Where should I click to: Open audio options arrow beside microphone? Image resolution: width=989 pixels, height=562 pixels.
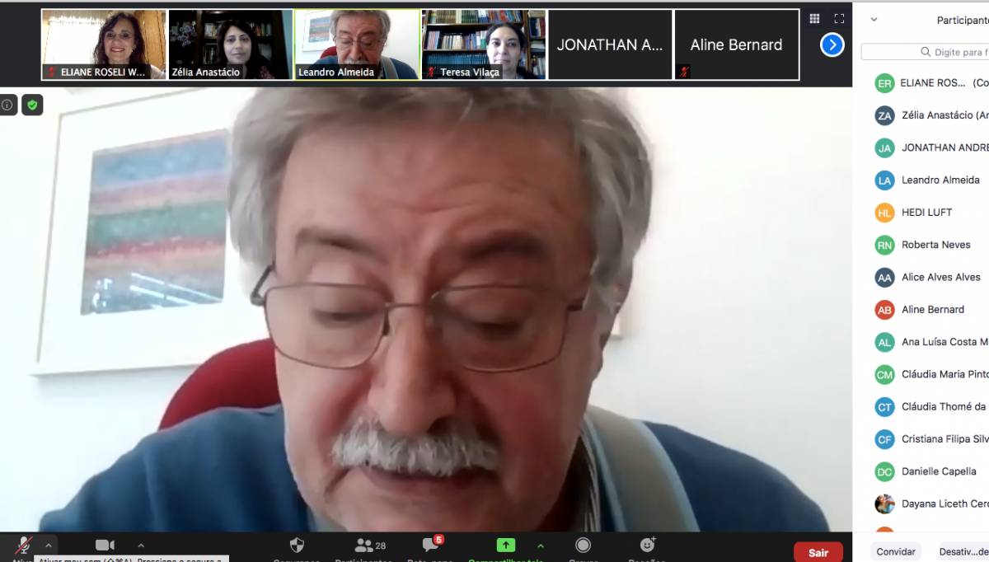[48, 546]
